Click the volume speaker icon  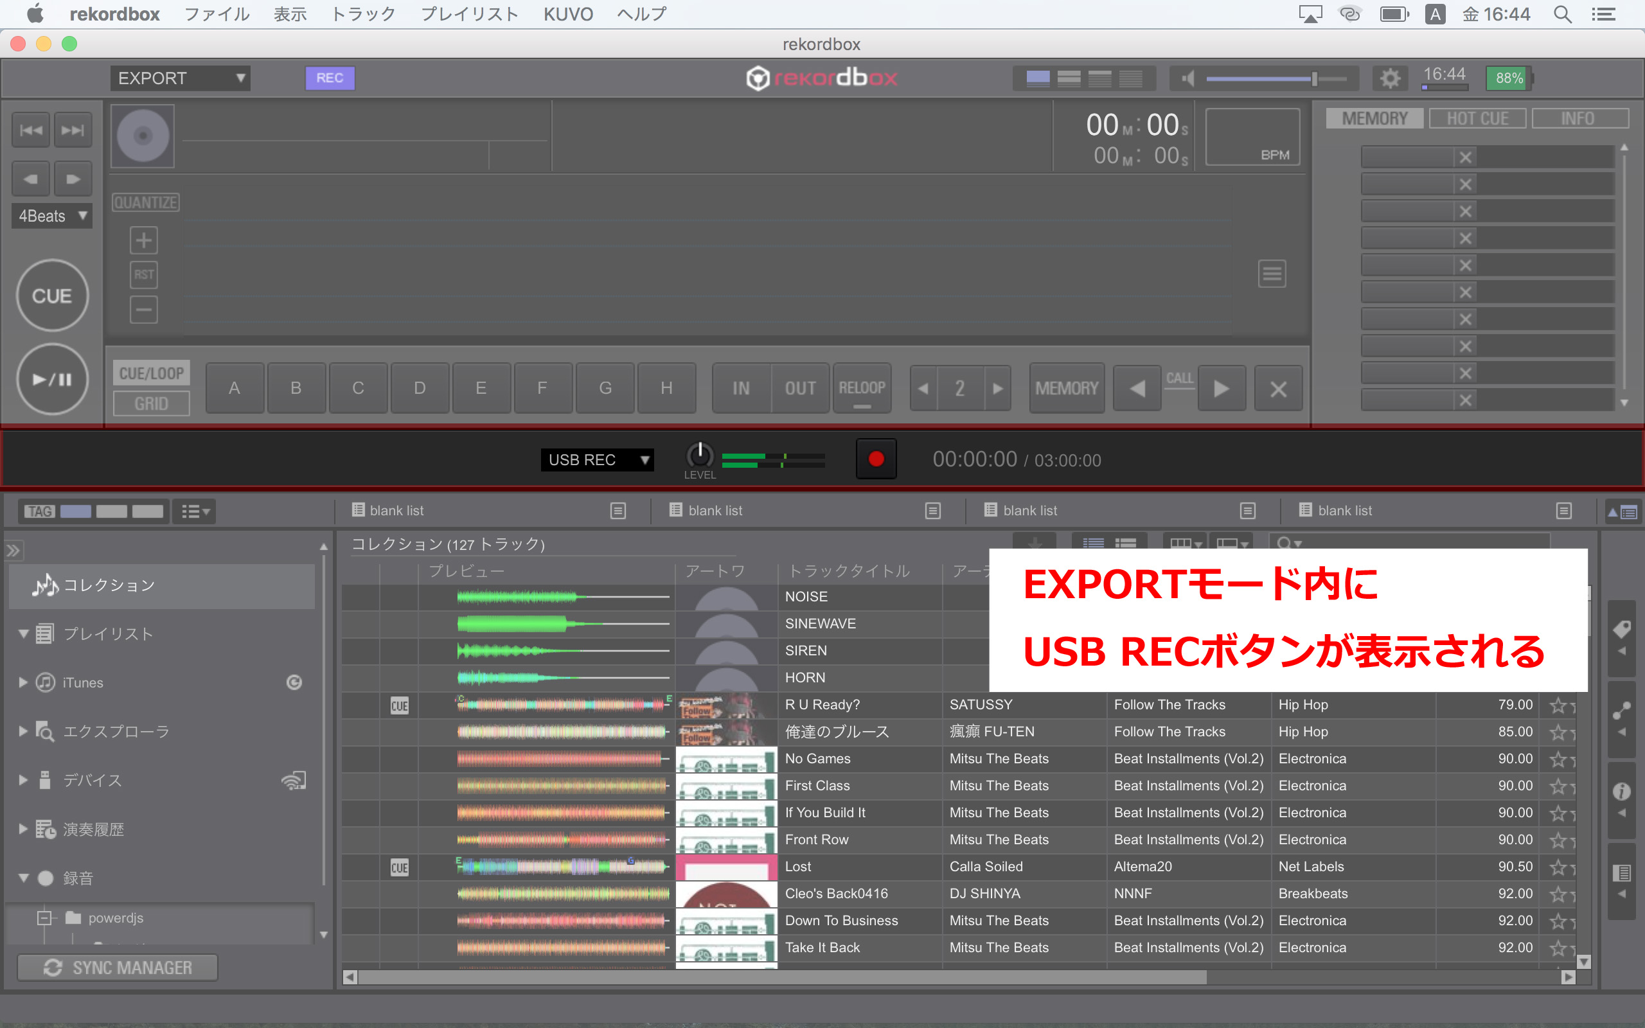[1188, 78]
